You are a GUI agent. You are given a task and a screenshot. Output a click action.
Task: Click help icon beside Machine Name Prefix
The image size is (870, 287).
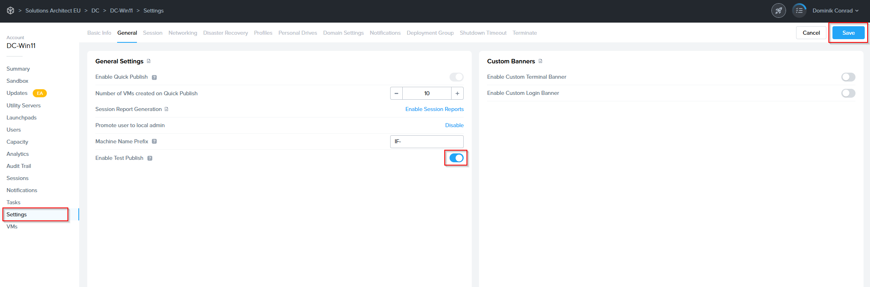point(154,142)
